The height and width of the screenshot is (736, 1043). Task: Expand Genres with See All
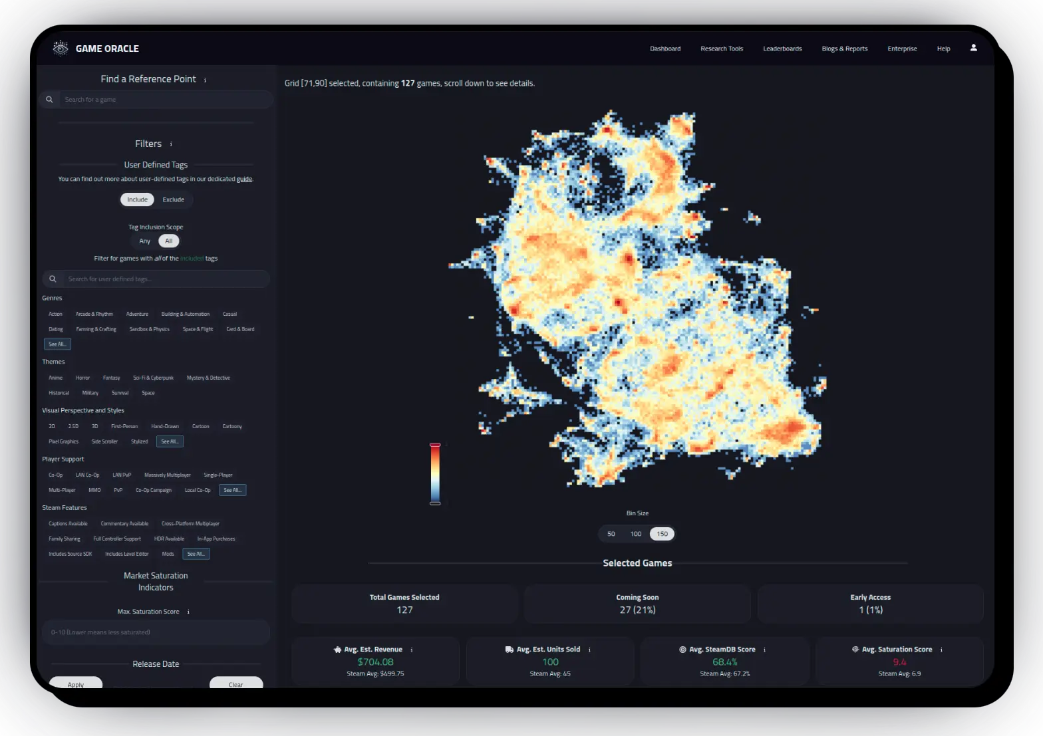coord(57,344)
